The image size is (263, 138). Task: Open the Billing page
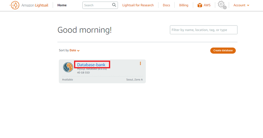click(184, 5)
